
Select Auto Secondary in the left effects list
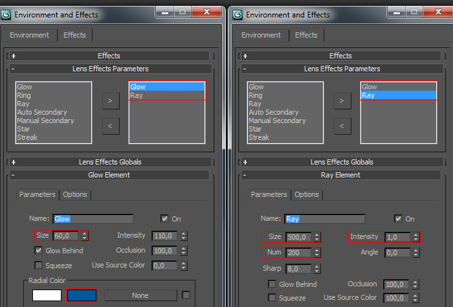pos(42,112)
